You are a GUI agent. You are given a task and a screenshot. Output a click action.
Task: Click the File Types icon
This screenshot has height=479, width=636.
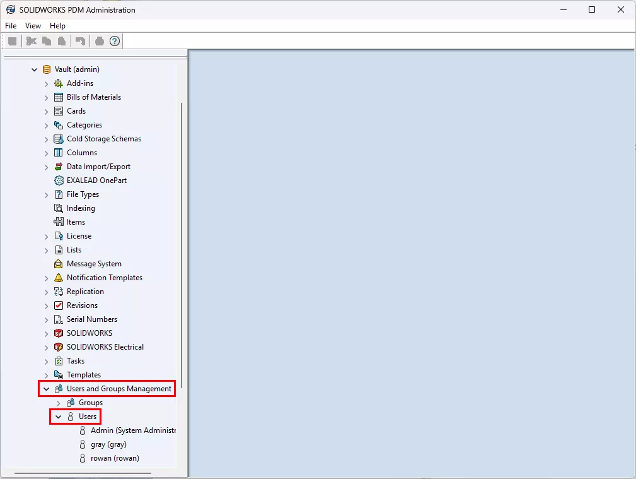pos(59,194)
